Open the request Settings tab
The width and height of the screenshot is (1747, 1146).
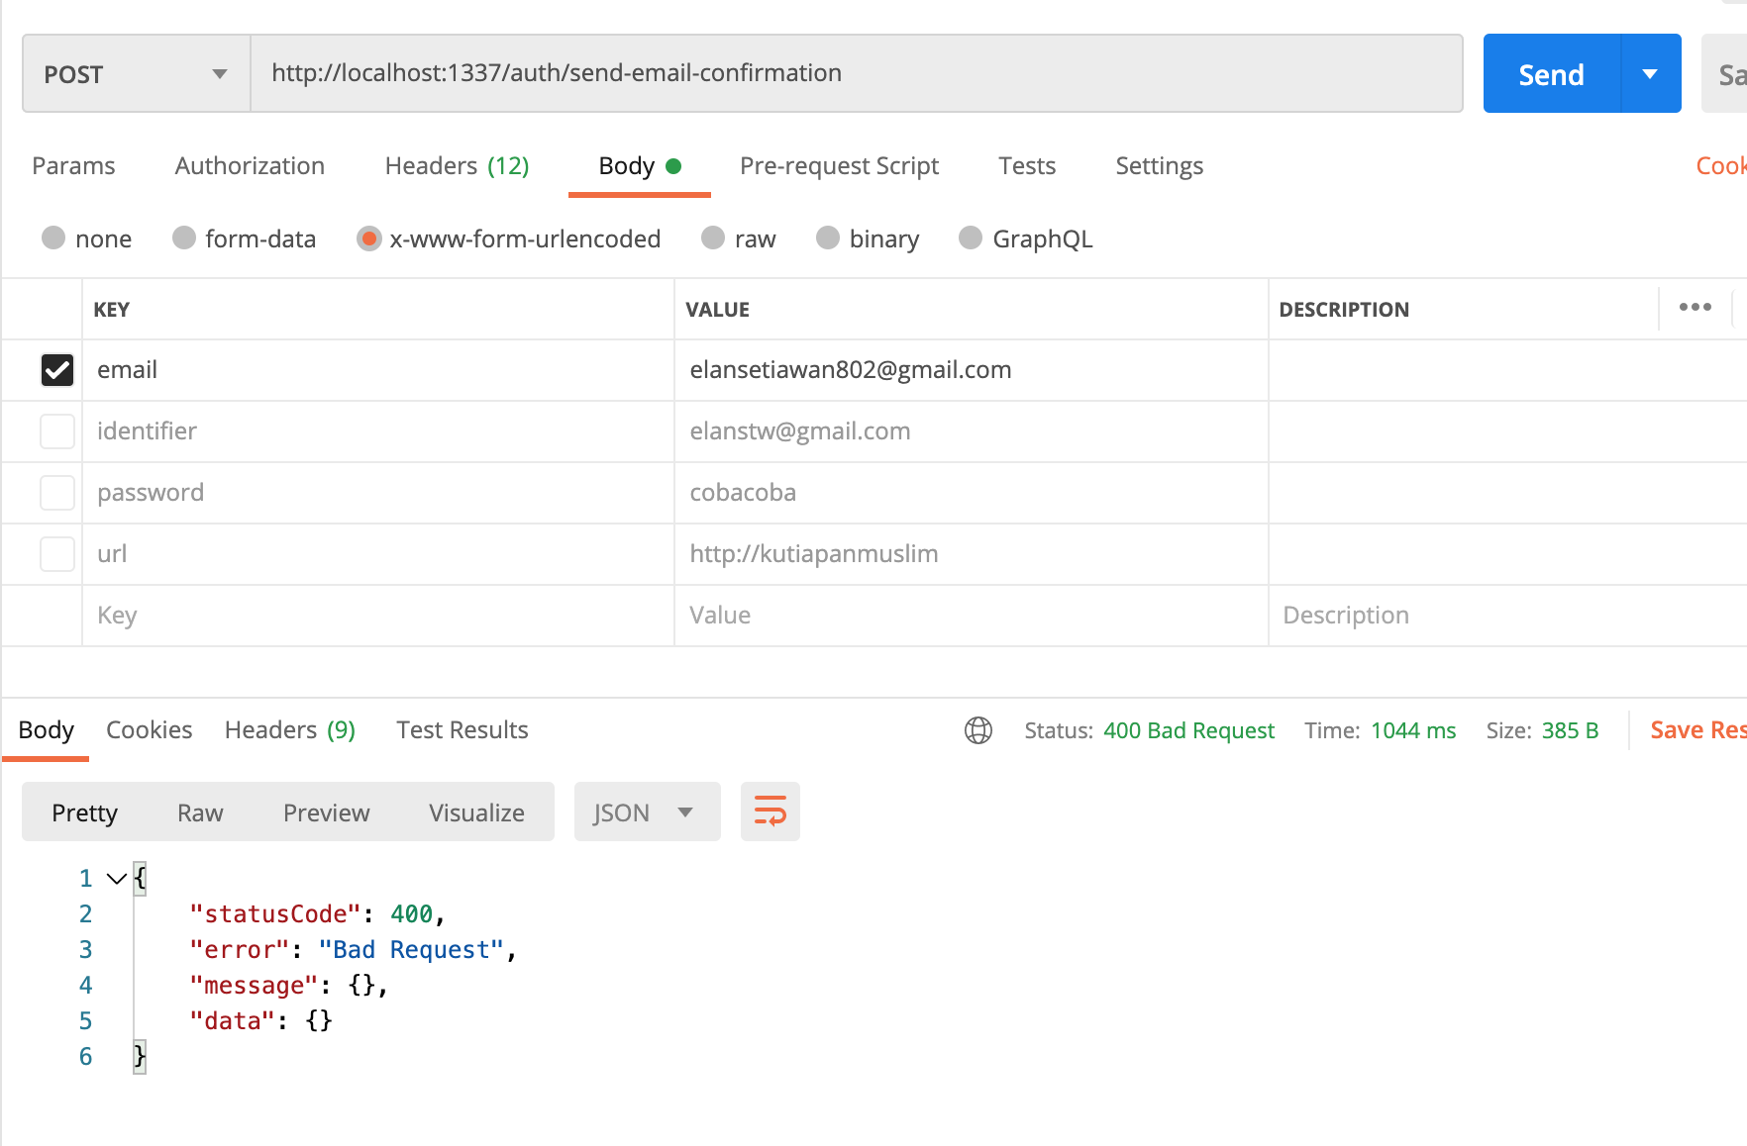click(x=1159, y=166)
